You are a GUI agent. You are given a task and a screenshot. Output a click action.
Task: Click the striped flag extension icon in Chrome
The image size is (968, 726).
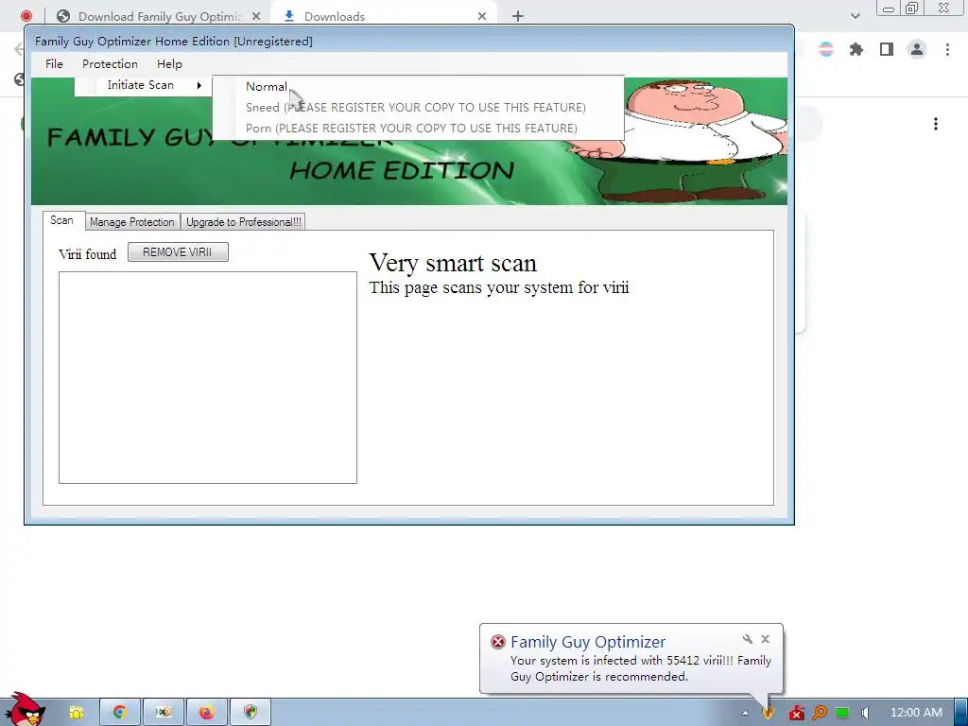(826, 49)
